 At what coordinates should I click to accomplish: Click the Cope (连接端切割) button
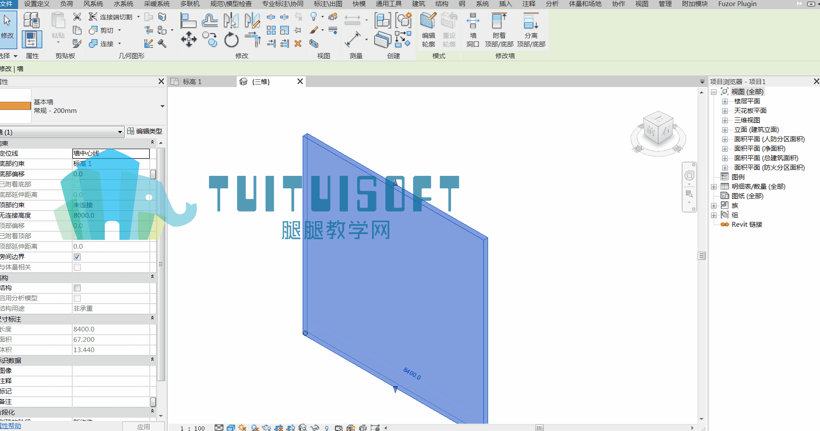111,17
